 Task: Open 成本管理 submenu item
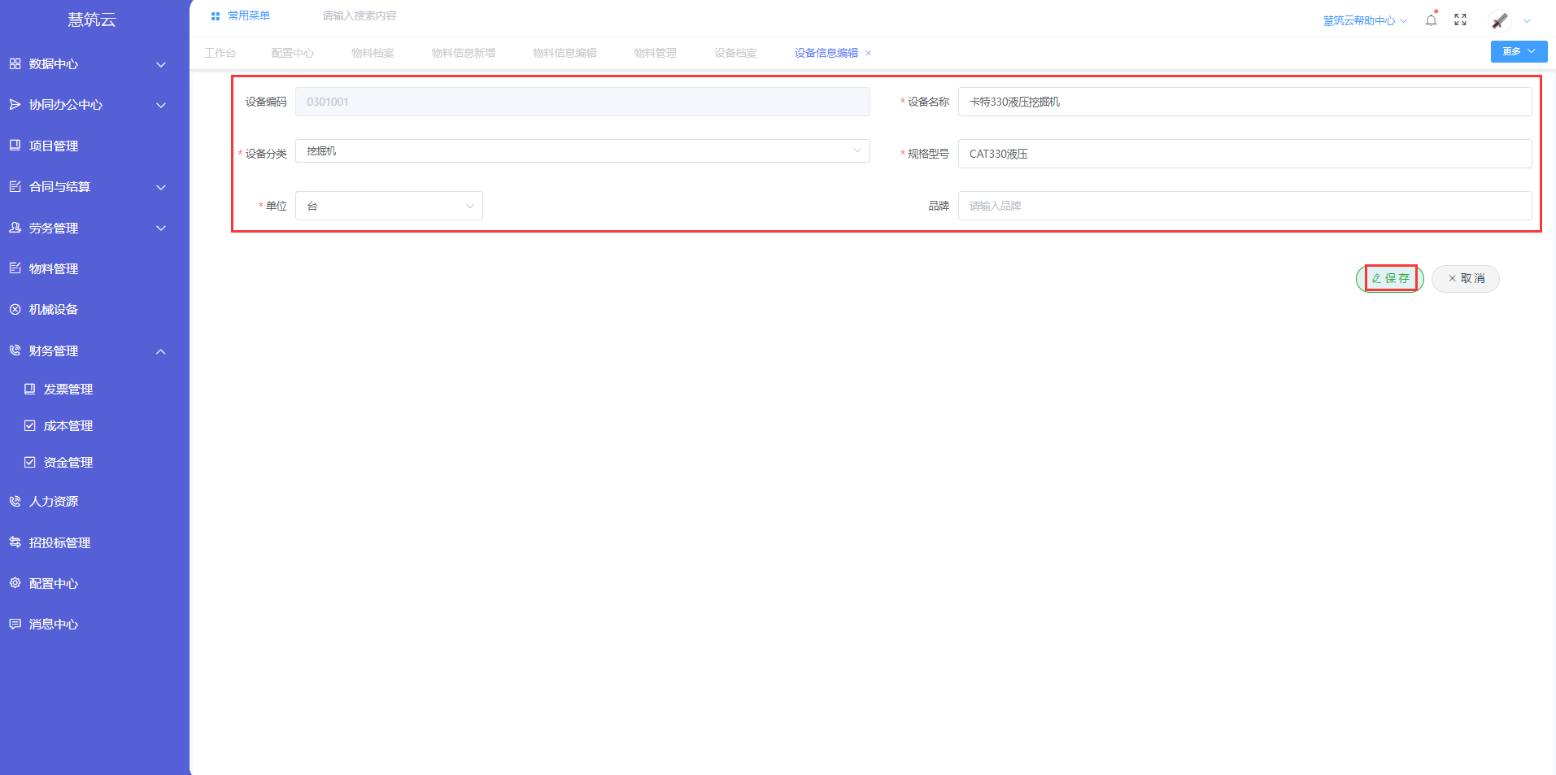point(68,425)
